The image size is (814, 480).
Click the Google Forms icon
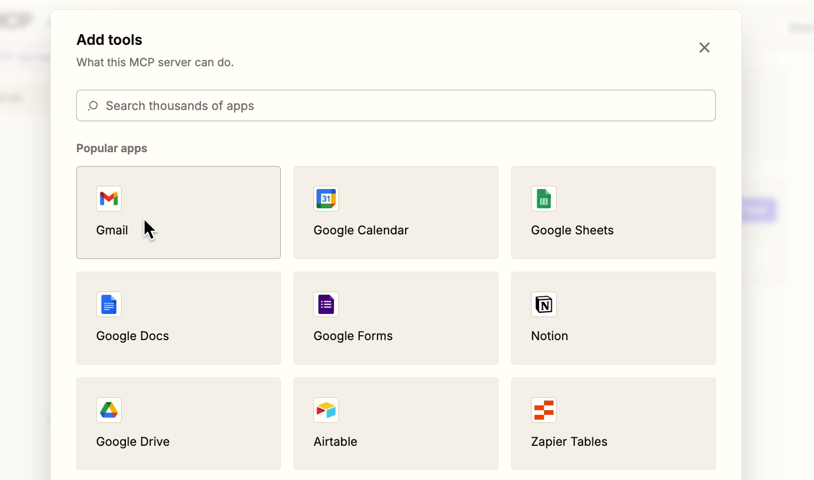326,304
